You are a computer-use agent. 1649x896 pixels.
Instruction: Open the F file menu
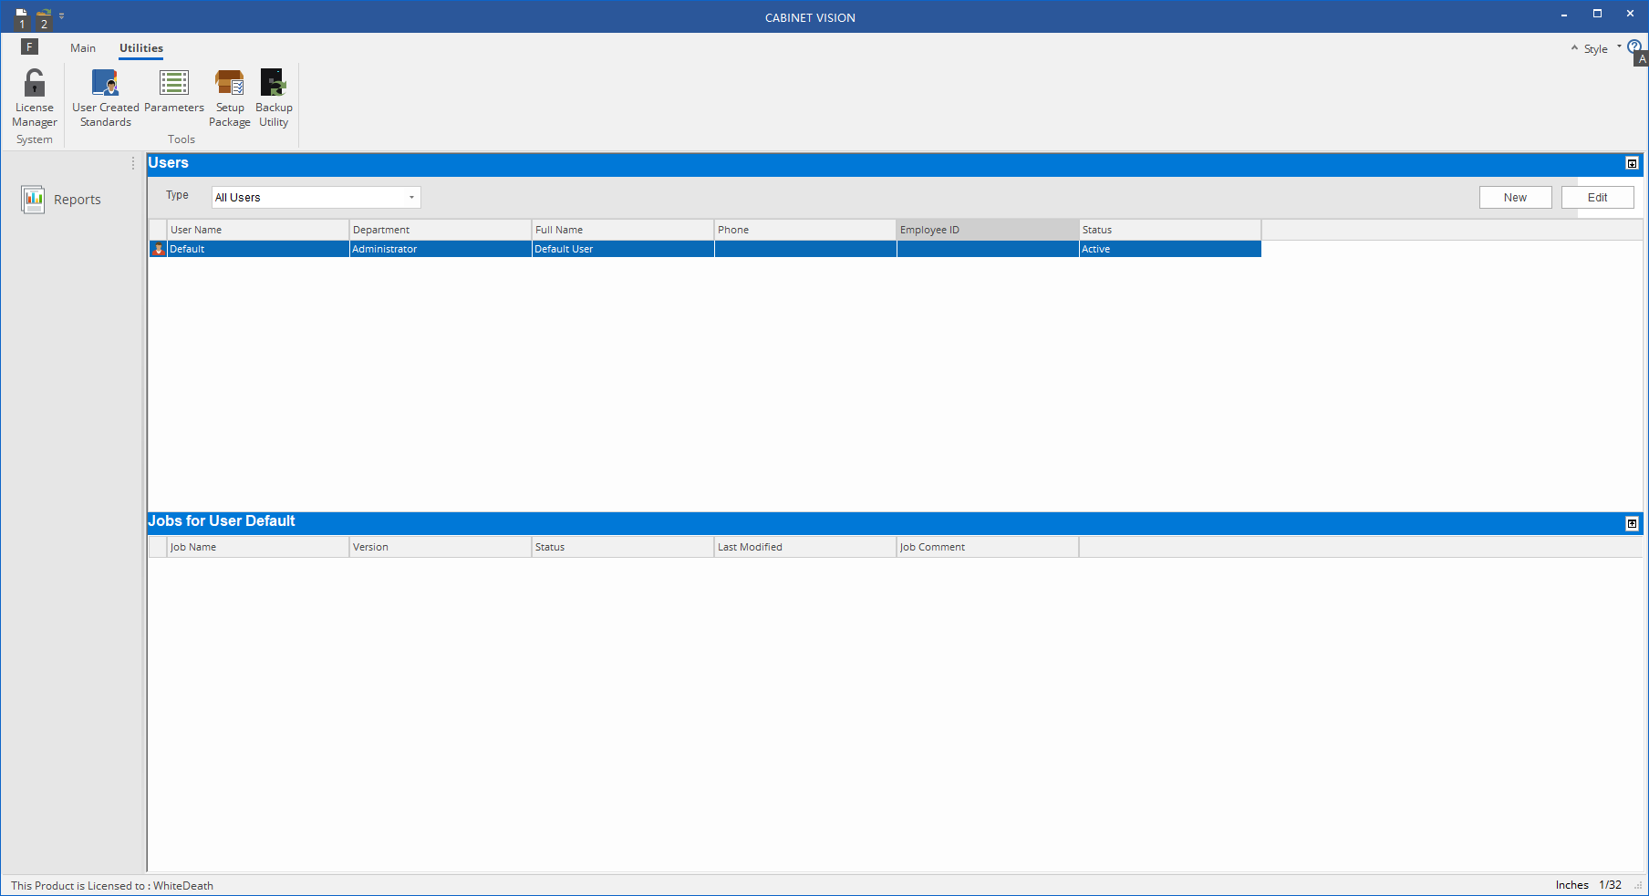pos(28,46)
